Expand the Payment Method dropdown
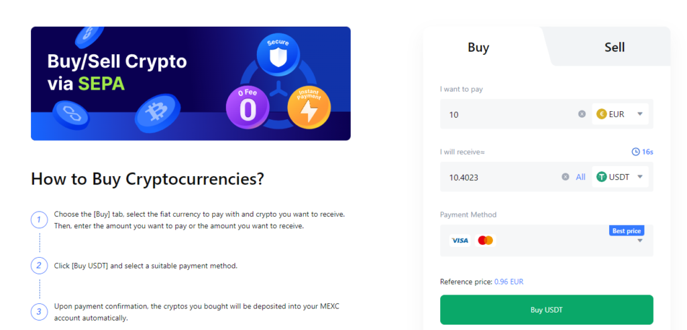 click(639, 241)
